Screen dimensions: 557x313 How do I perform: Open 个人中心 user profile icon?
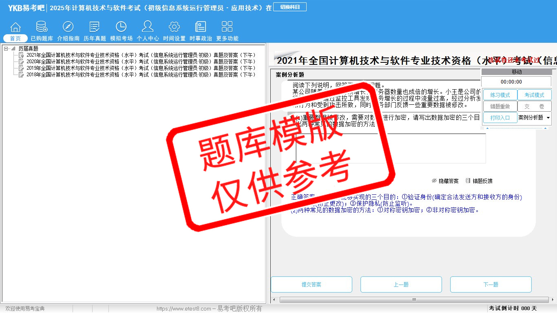pos(148,27)
